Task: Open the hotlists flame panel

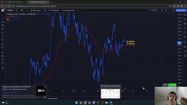Action: [x=185, y=32]
